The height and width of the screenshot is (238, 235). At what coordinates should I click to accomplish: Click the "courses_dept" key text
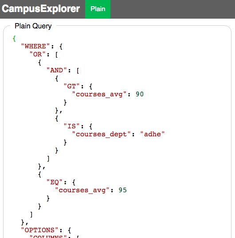point(101,135)
